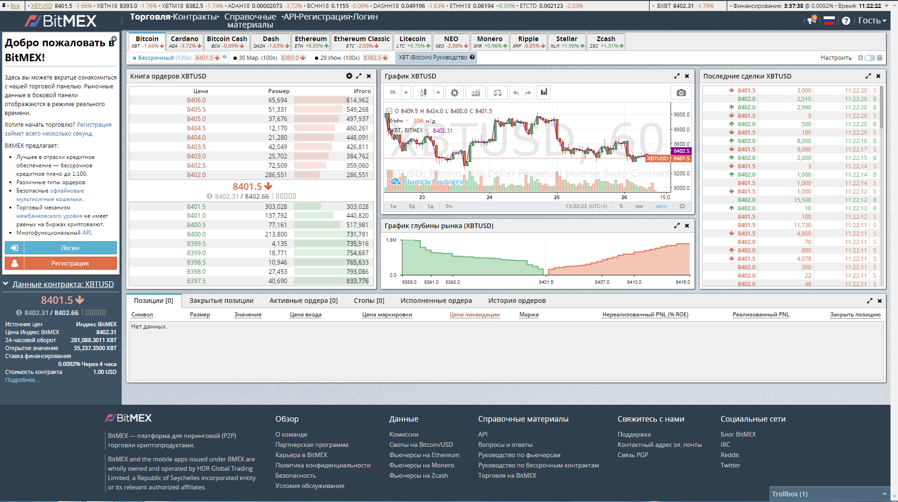
Task: Switch to the Ethereum contract tab
Action: point(311,42)
